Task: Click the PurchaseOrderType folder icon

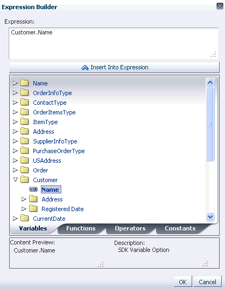Action: pos(25,150)
